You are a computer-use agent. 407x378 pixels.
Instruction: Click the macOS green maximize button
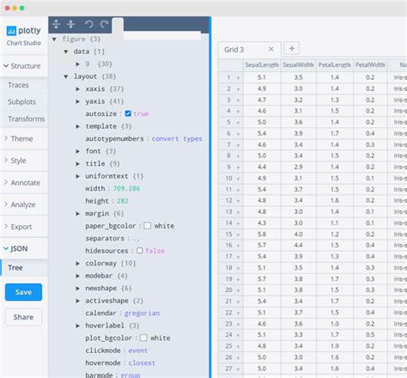tap(21, 8)
